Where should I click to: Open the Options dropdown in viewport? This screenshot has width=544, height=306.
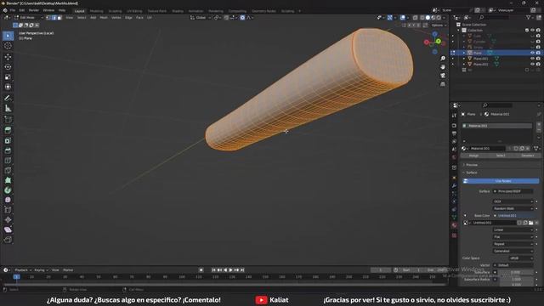(438, 25)
